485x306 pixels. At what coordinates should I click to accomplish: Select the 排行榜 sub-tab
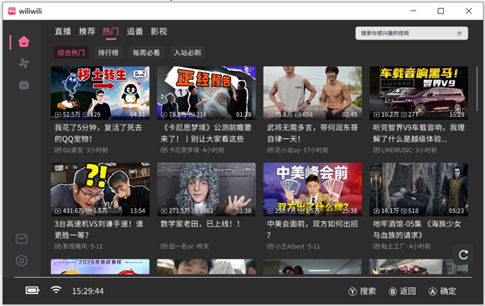pos(108,52)
